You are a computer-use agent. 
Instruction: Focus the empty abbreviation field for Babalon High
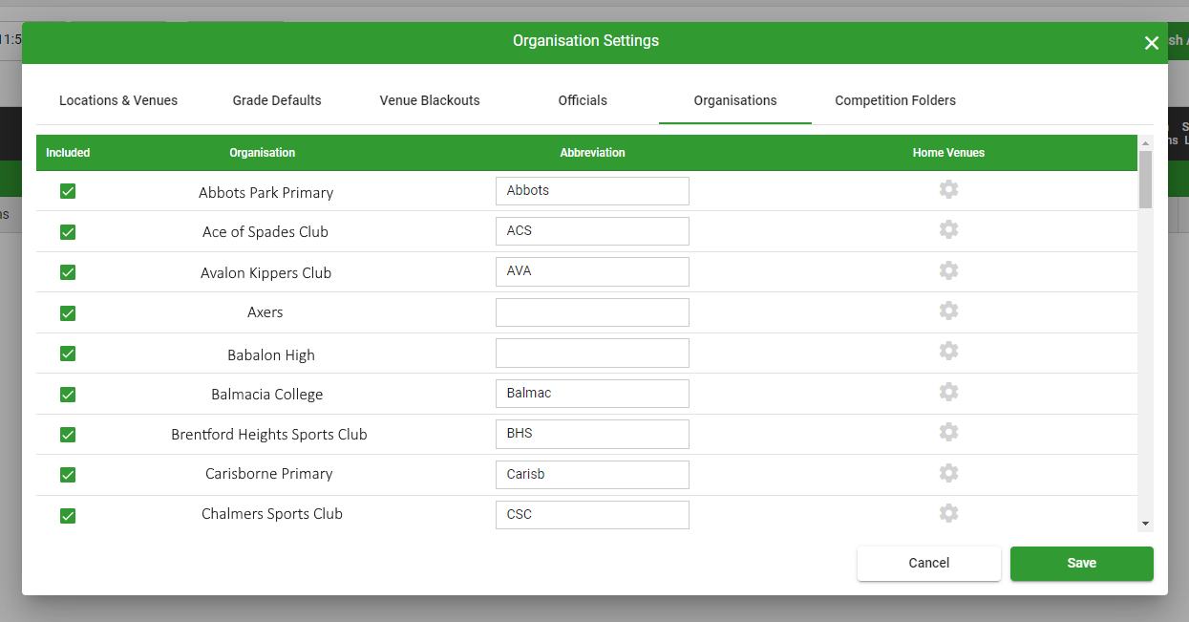[592, 353]
